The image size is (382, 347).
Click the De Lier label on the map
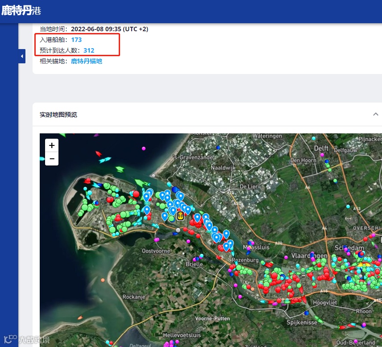point(249,186)
